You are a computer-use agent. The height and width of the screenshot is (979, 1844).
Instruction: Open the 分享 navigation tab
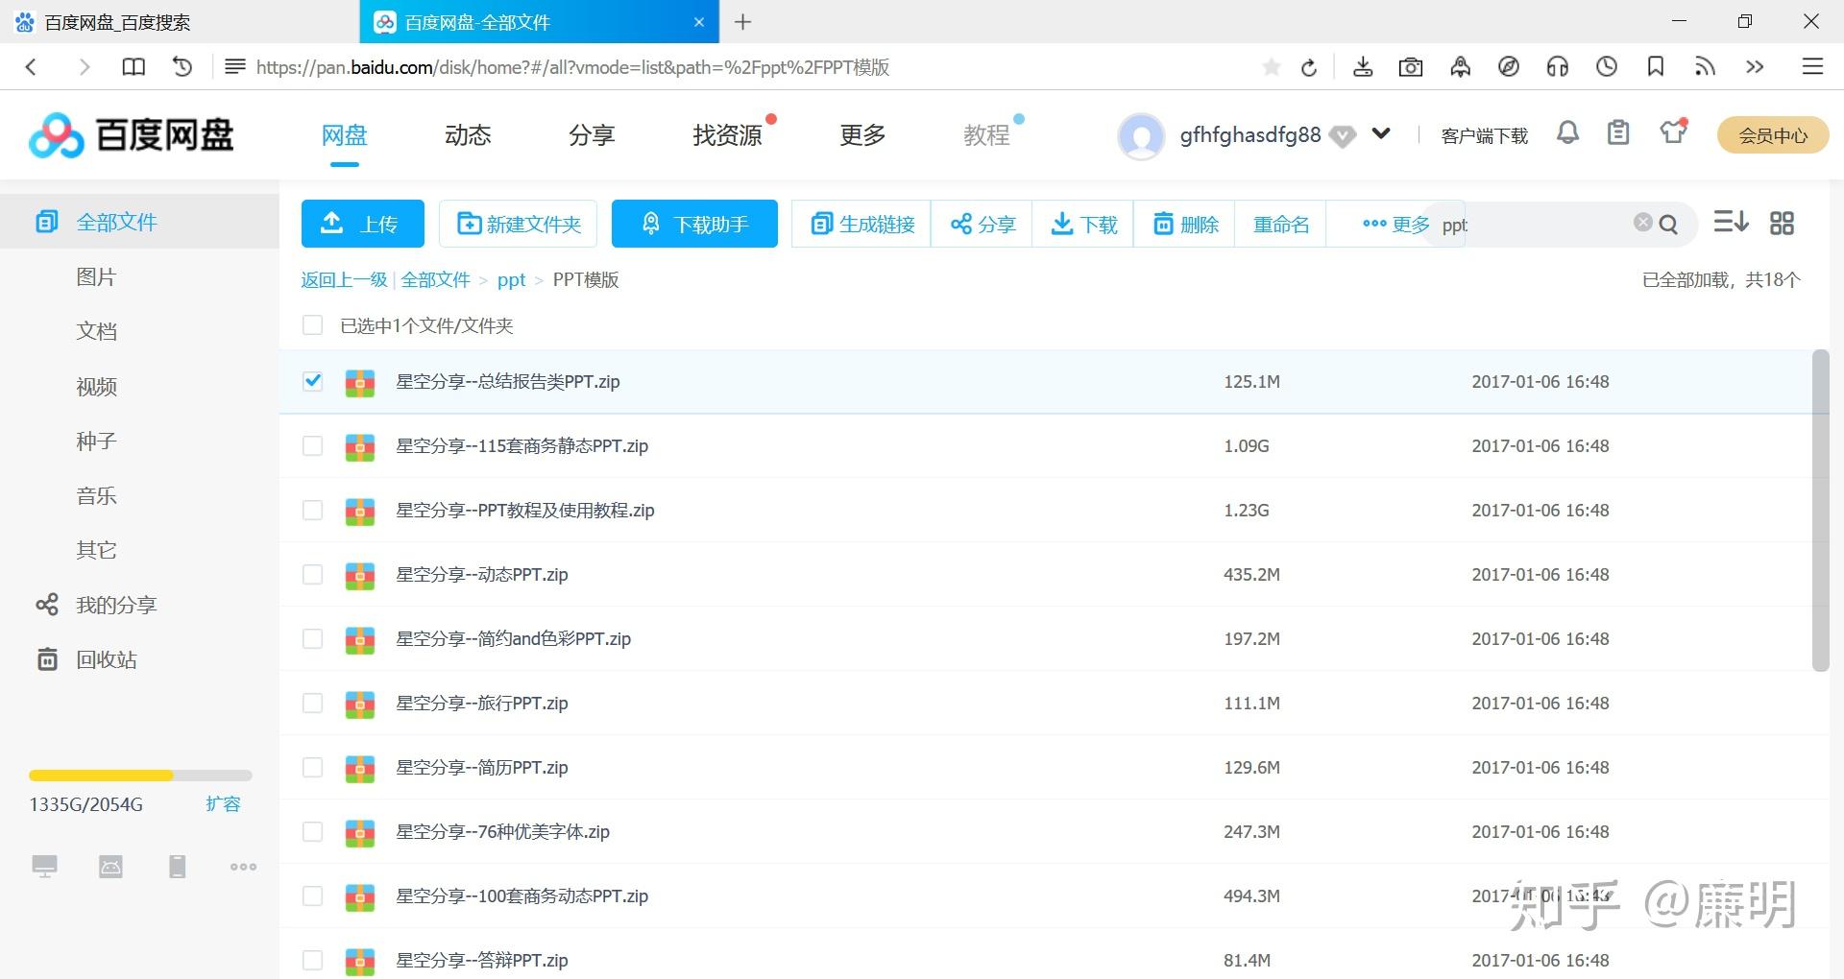(592, 135)
